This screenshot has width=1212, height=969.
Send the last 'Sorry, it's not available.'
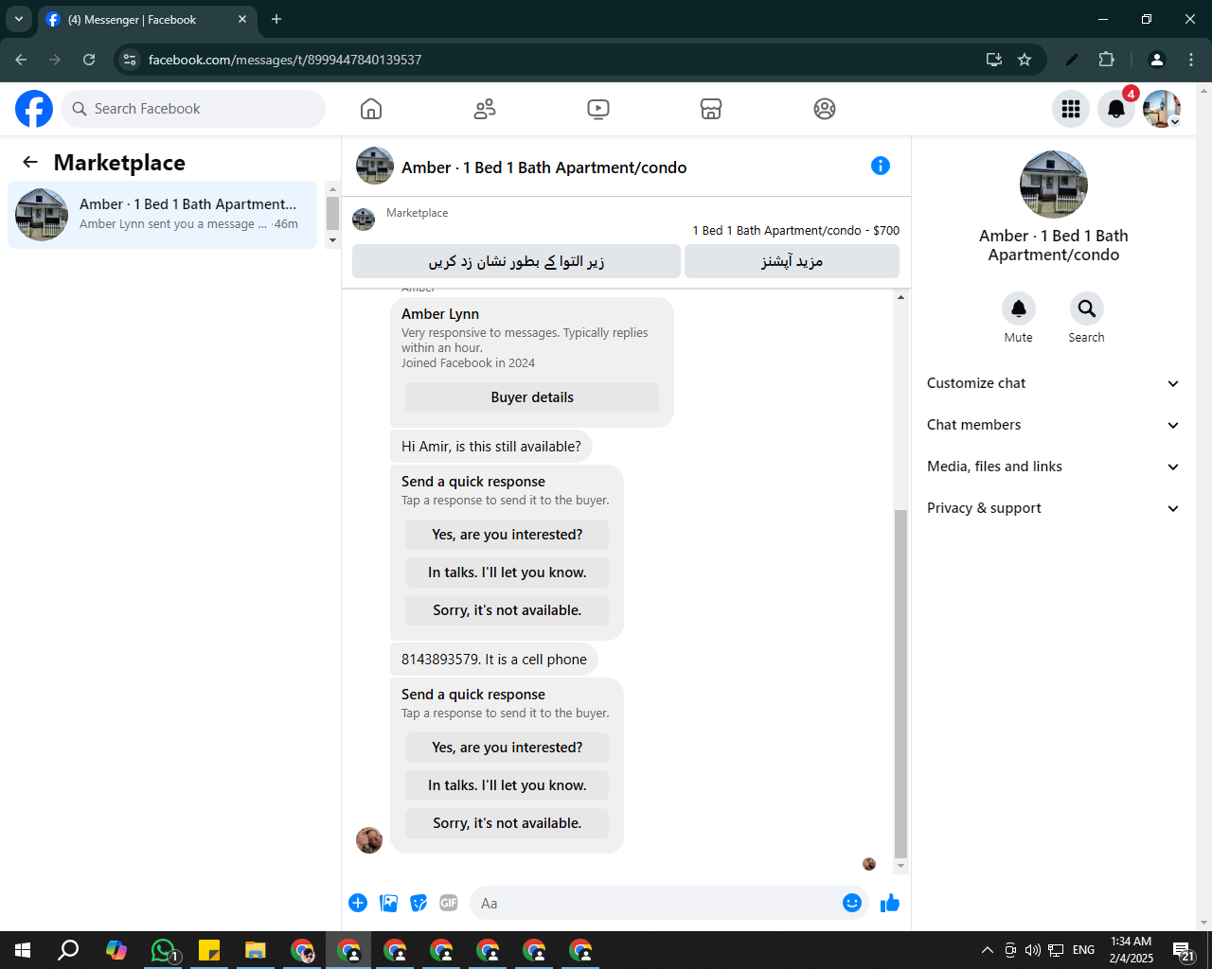click(508, 823)
